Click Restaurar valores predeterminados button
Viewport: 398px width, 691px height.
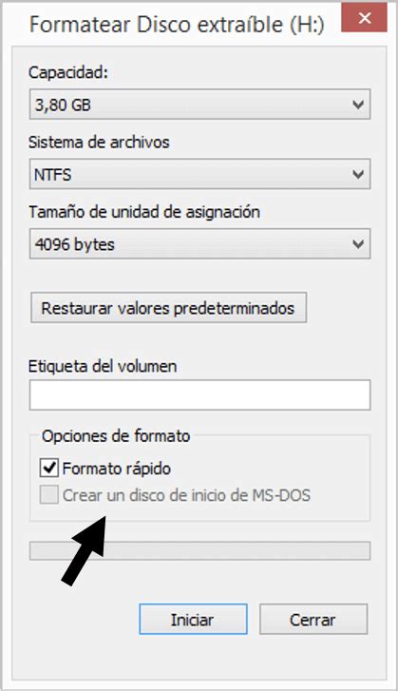[x=168, y=308]
